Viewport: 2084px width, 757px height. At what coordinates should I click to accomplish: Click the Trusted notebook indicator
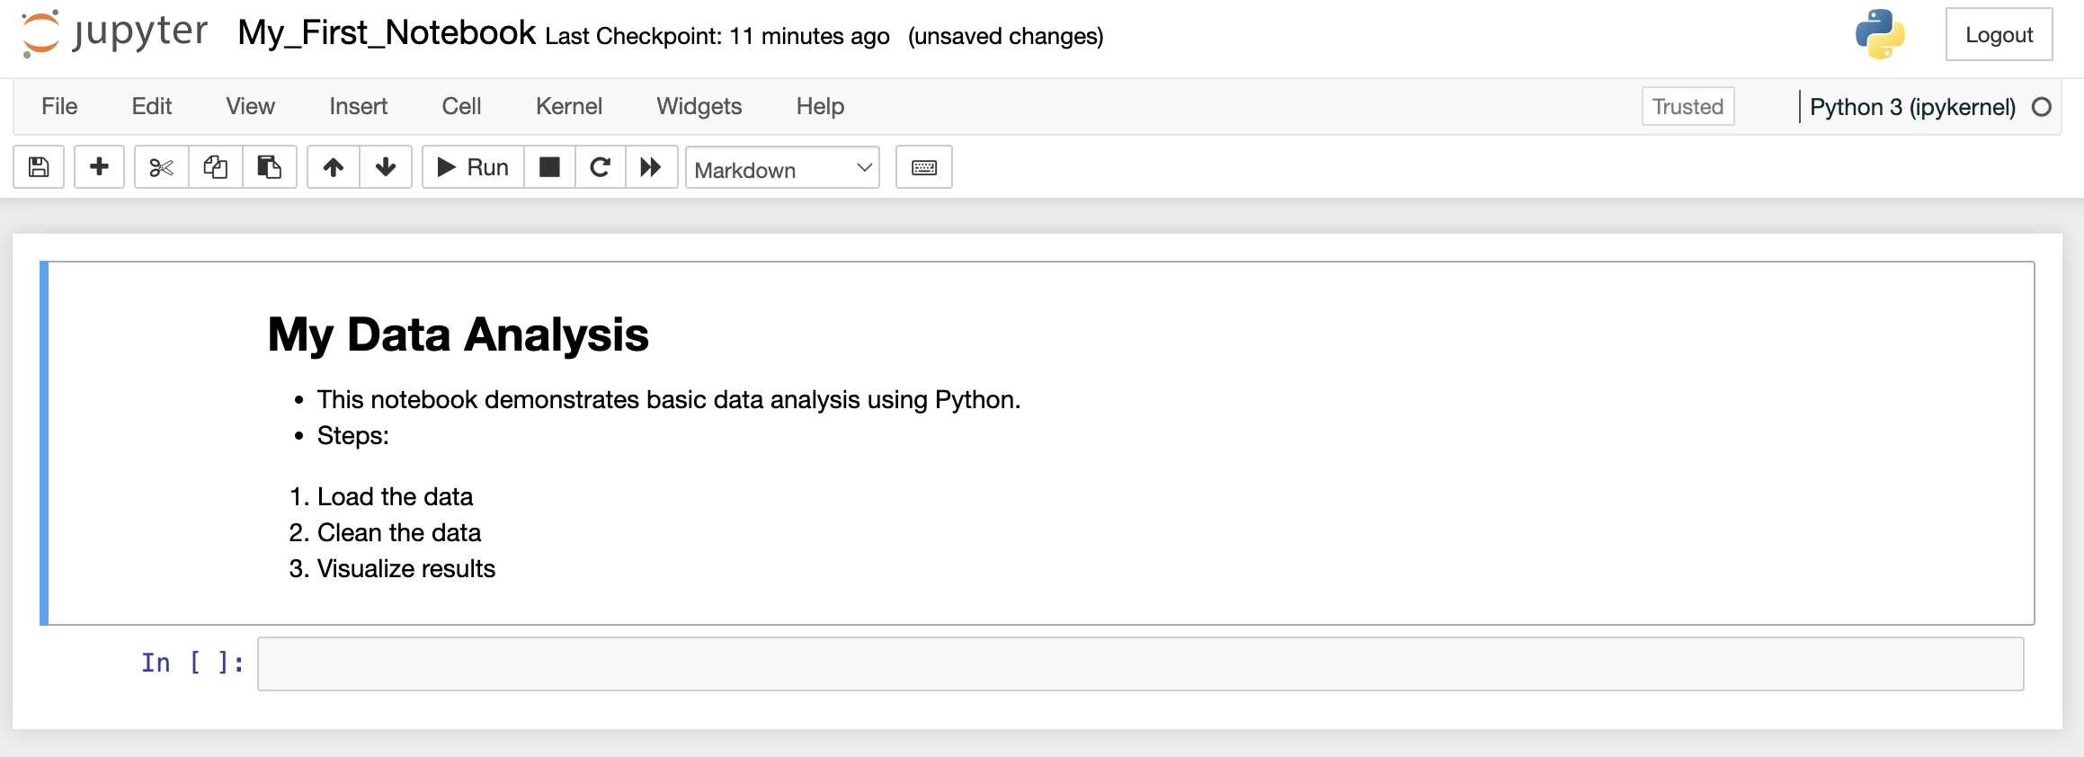(x=1688, y=106)
